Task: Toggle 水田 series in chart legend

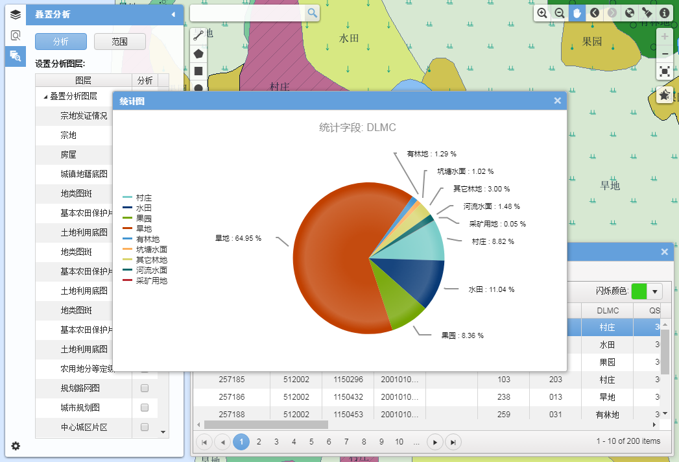Action: click(137, 208)
